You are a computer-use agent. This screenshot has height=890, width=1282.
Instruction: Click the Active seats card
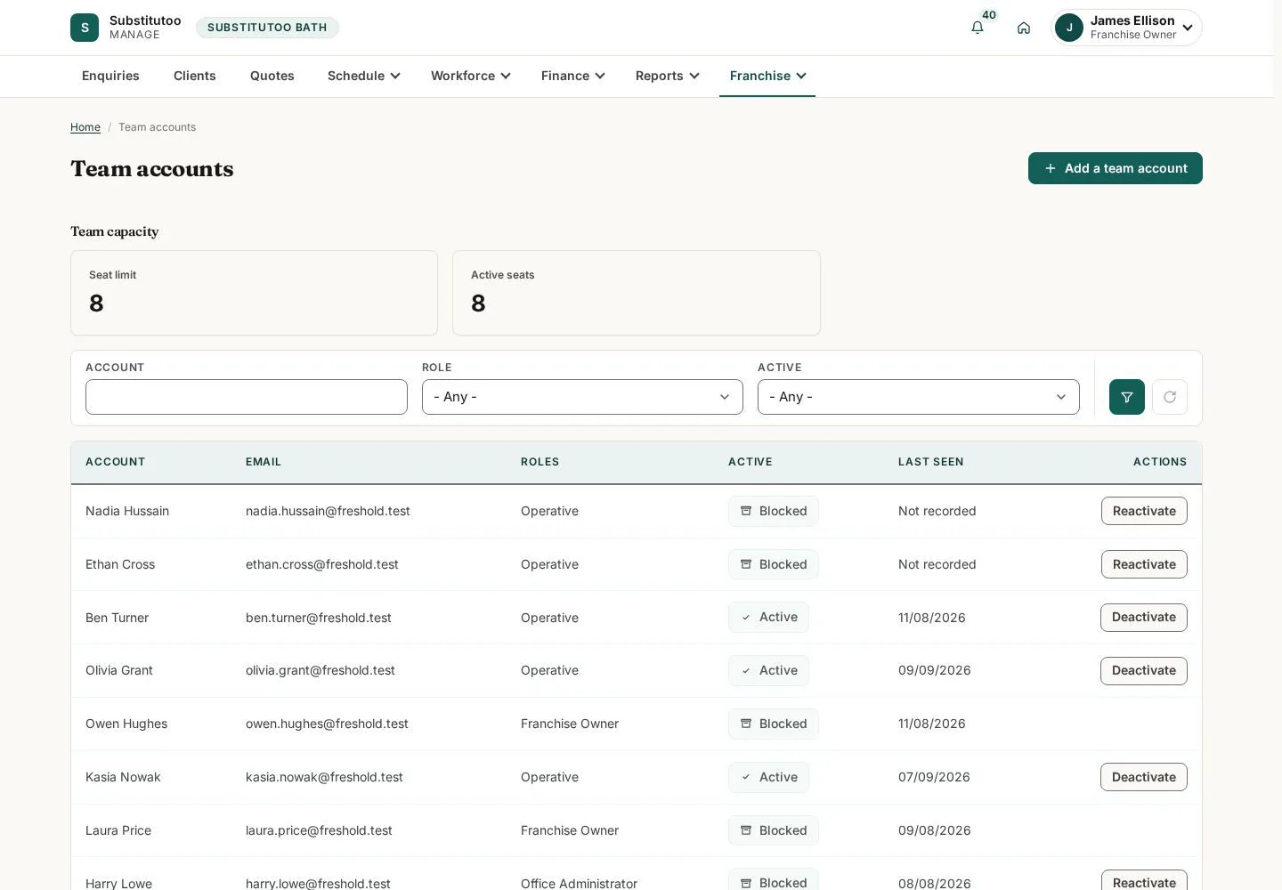point(637,293)
